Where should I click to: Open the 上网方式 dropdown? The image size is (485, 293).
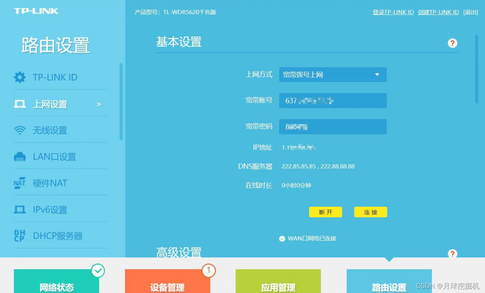333,75
